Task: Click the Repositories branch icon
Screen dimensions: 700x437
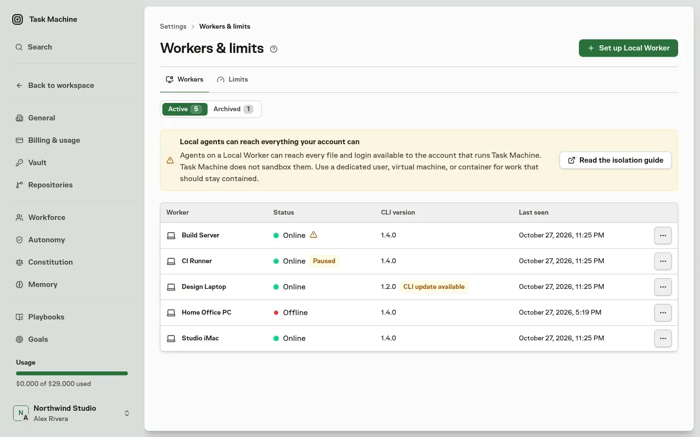Action: coord(19,185)
